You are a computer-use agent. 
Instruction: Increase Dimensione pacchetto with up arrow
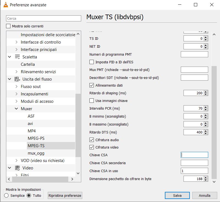[206, 178]
